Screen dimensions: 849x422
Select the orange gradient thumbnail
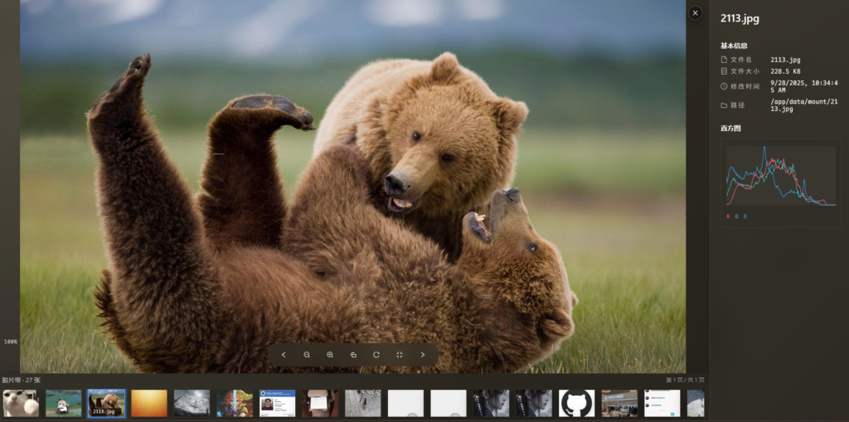tap(149, 404)
